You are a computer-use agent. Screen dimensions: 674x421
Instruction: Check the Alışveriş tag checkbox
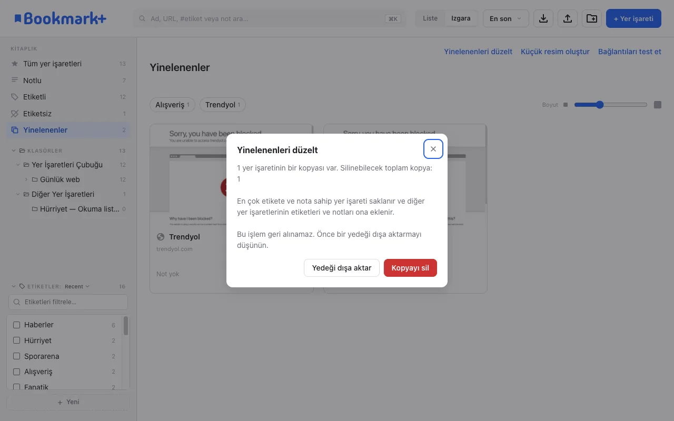point(16,372)
